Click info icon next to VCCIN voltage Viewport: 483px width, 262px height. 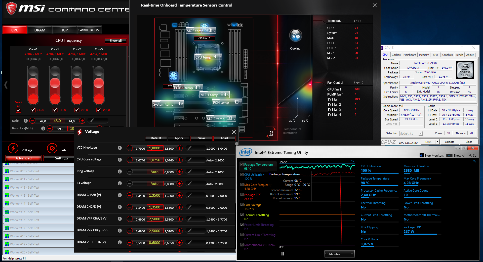point(120,148)
